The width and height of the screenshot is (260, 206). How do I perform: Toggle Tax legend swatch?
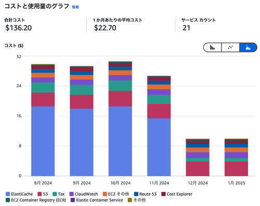pos(55,194)
